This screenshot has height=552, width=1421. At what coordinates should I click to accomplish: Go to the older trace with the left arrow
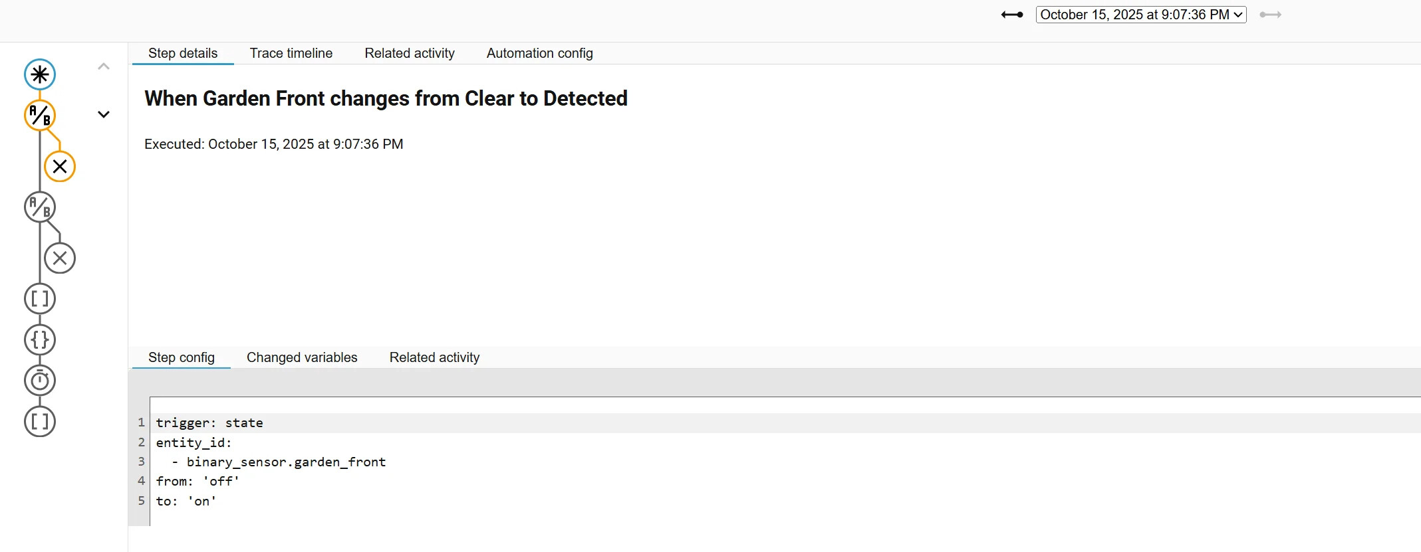coord(1012,15)
